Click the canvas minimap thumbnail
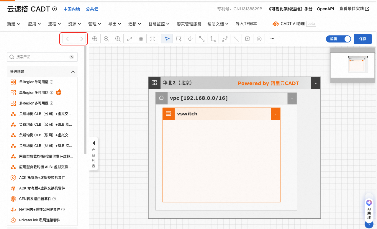The height and width of the screenshot is (229, 377). tap(352, 65)
